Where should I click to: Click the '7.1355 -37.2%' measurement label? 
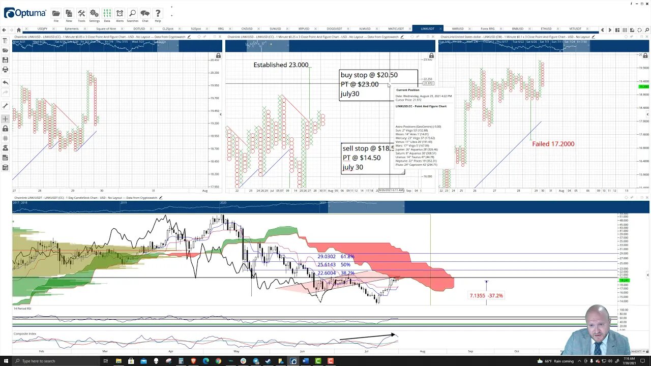pos(486,295)
